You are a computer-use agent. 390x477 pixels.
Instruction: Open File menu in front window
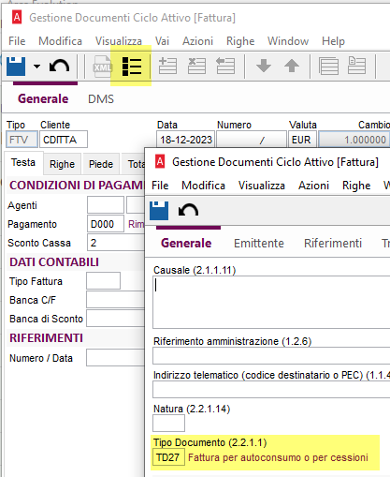point(160,186)
